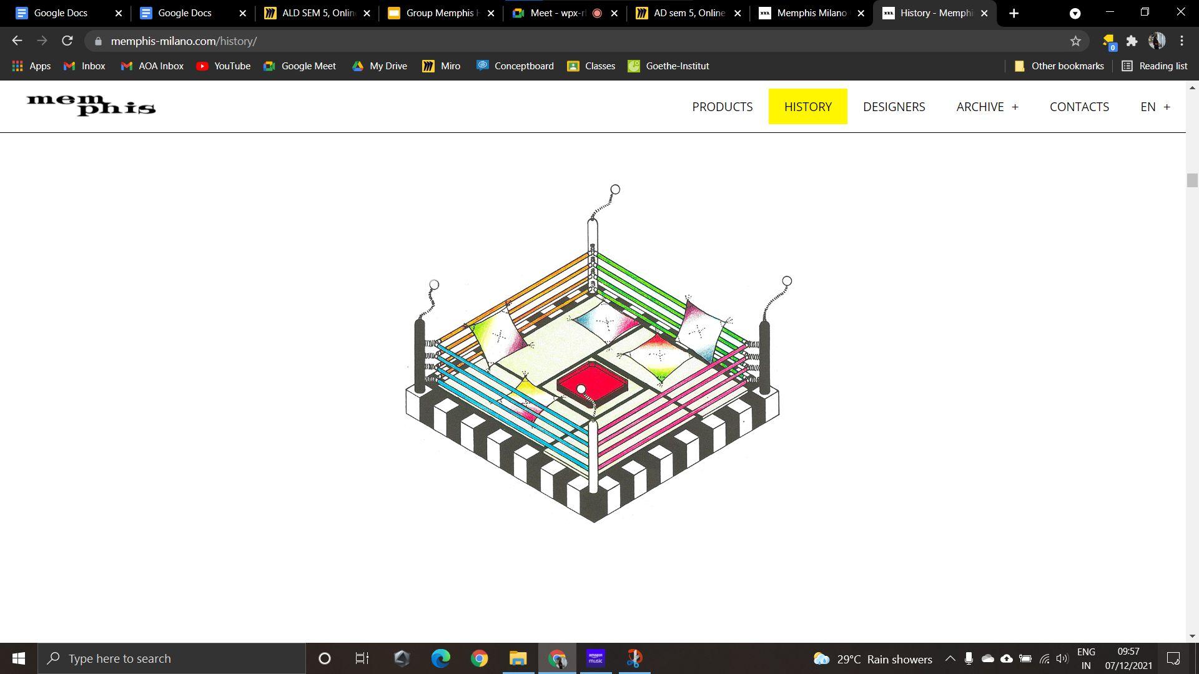Click the Memphis logo
The height and width of the screenshot is (674, 1199).
coord(91,105)
